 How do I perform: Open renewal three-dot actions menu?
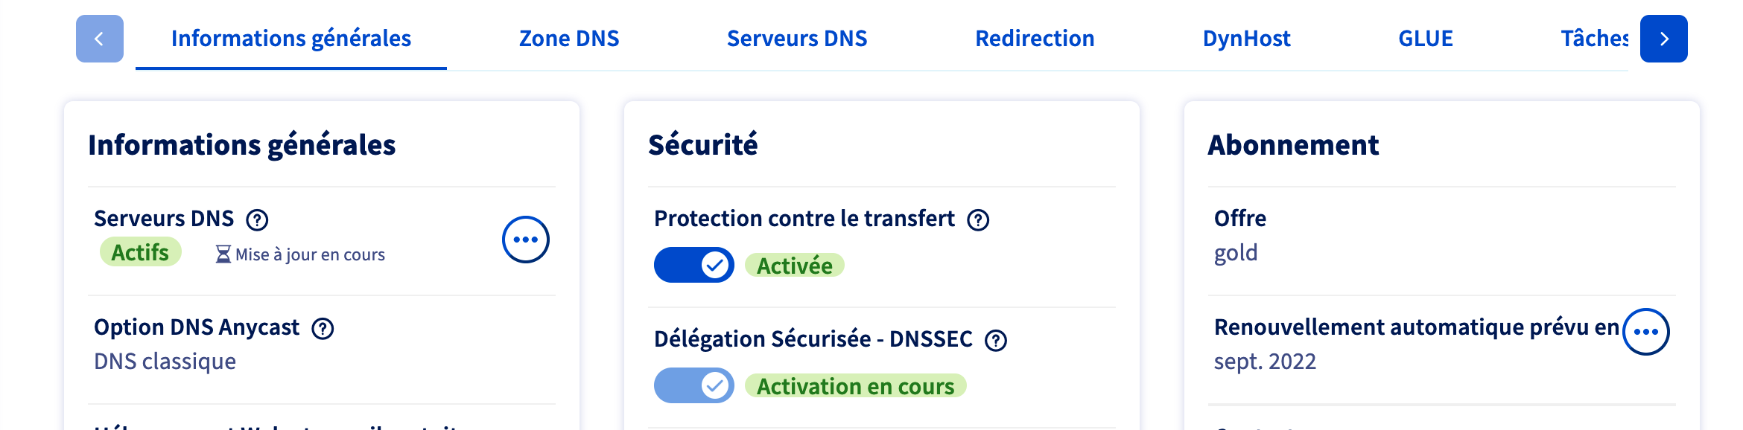click(1646, 332)
